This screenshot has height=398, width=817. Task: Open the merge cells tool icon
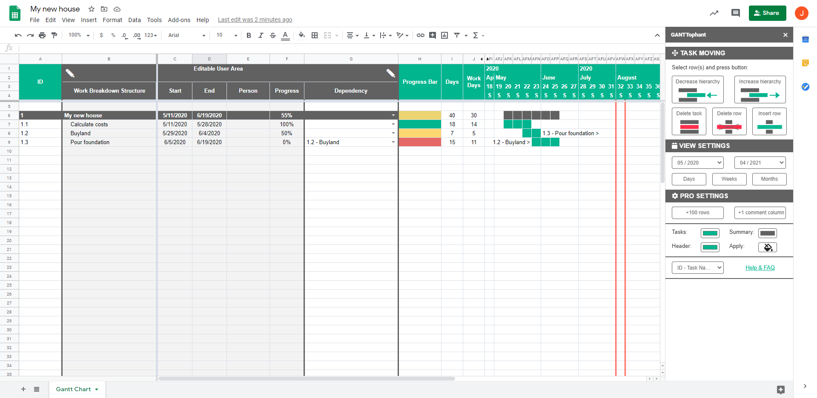coord(328,35)
